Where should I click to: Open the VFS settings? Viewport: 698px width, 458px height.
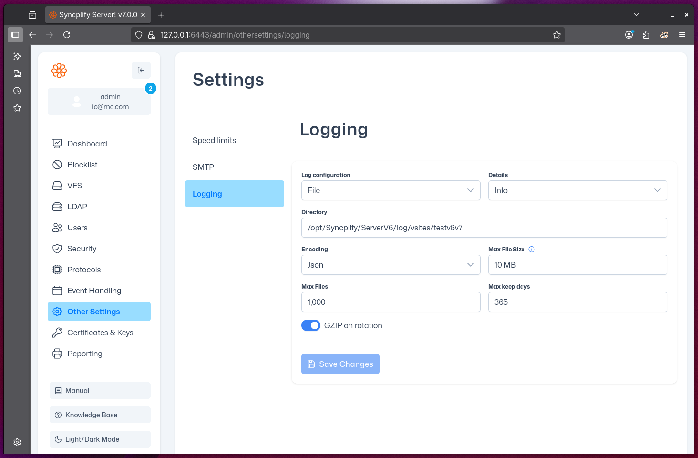(x=74, y=185)
